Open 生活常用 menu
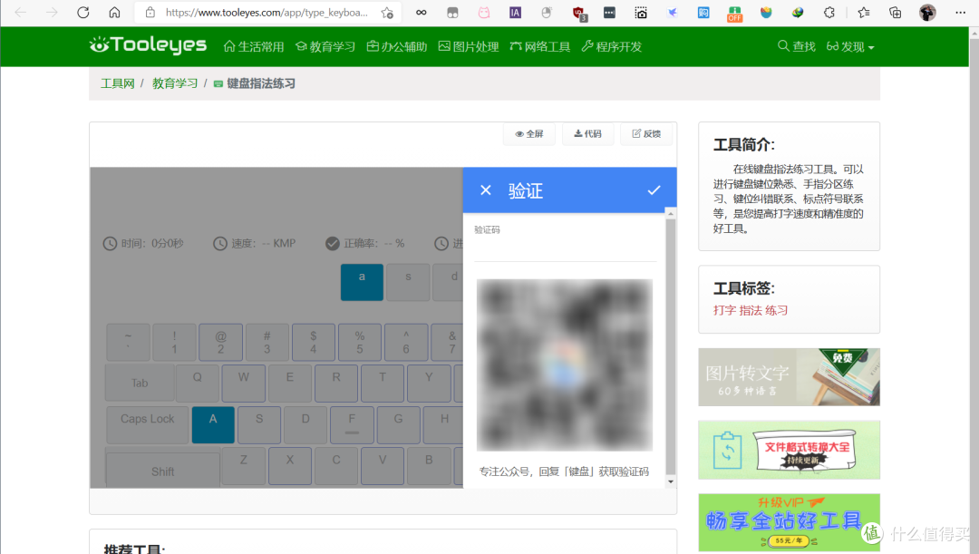 [x=254, y=47]
